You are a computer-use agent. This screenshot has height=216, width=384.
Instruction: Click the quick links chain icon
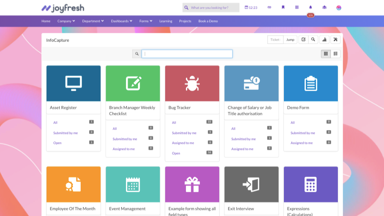tap(269, 7)
